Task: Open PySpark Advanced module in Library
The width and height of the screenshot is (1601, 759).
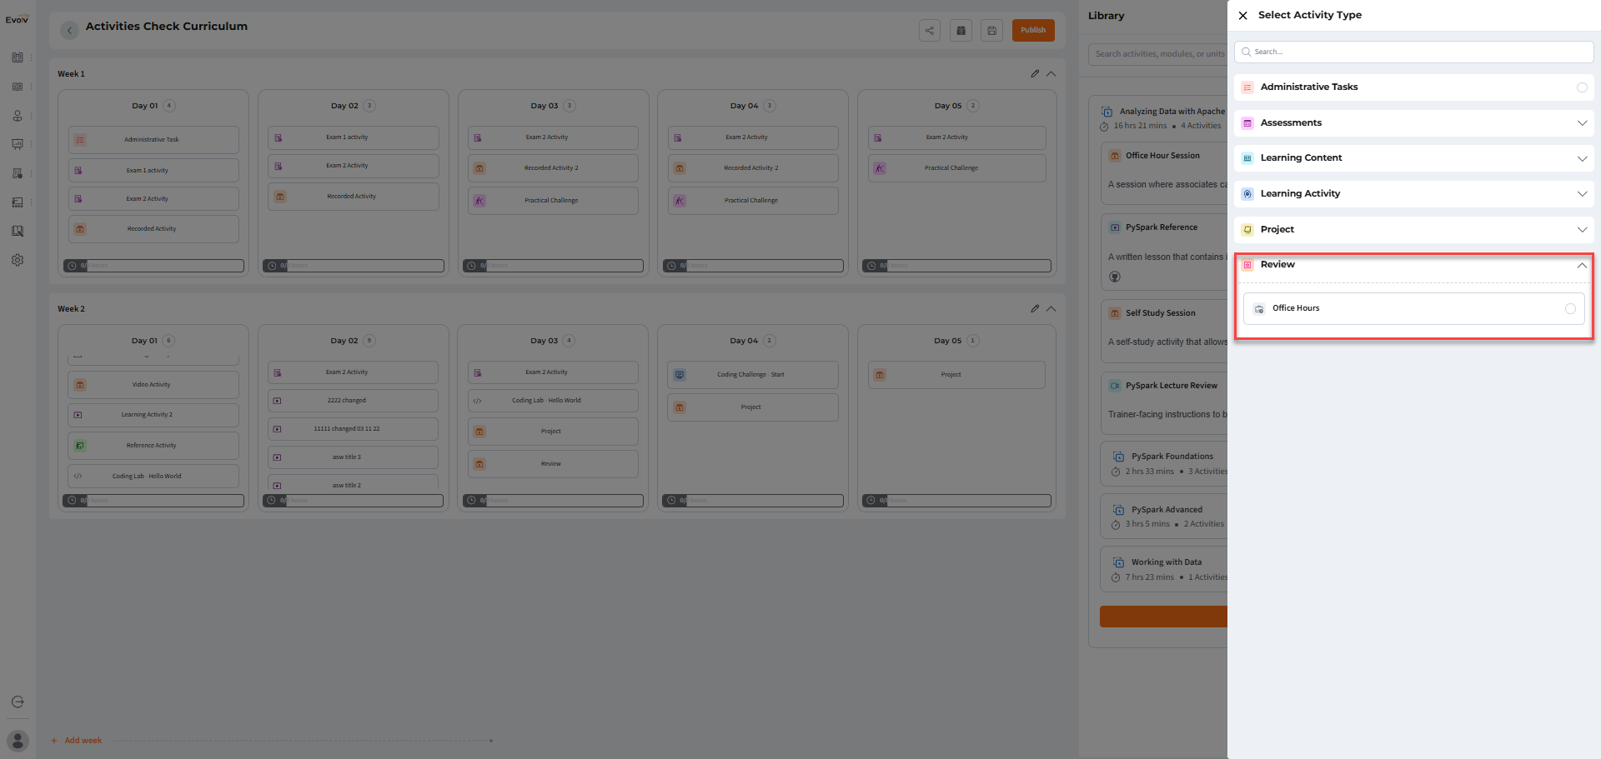Action: point(1165,517)
